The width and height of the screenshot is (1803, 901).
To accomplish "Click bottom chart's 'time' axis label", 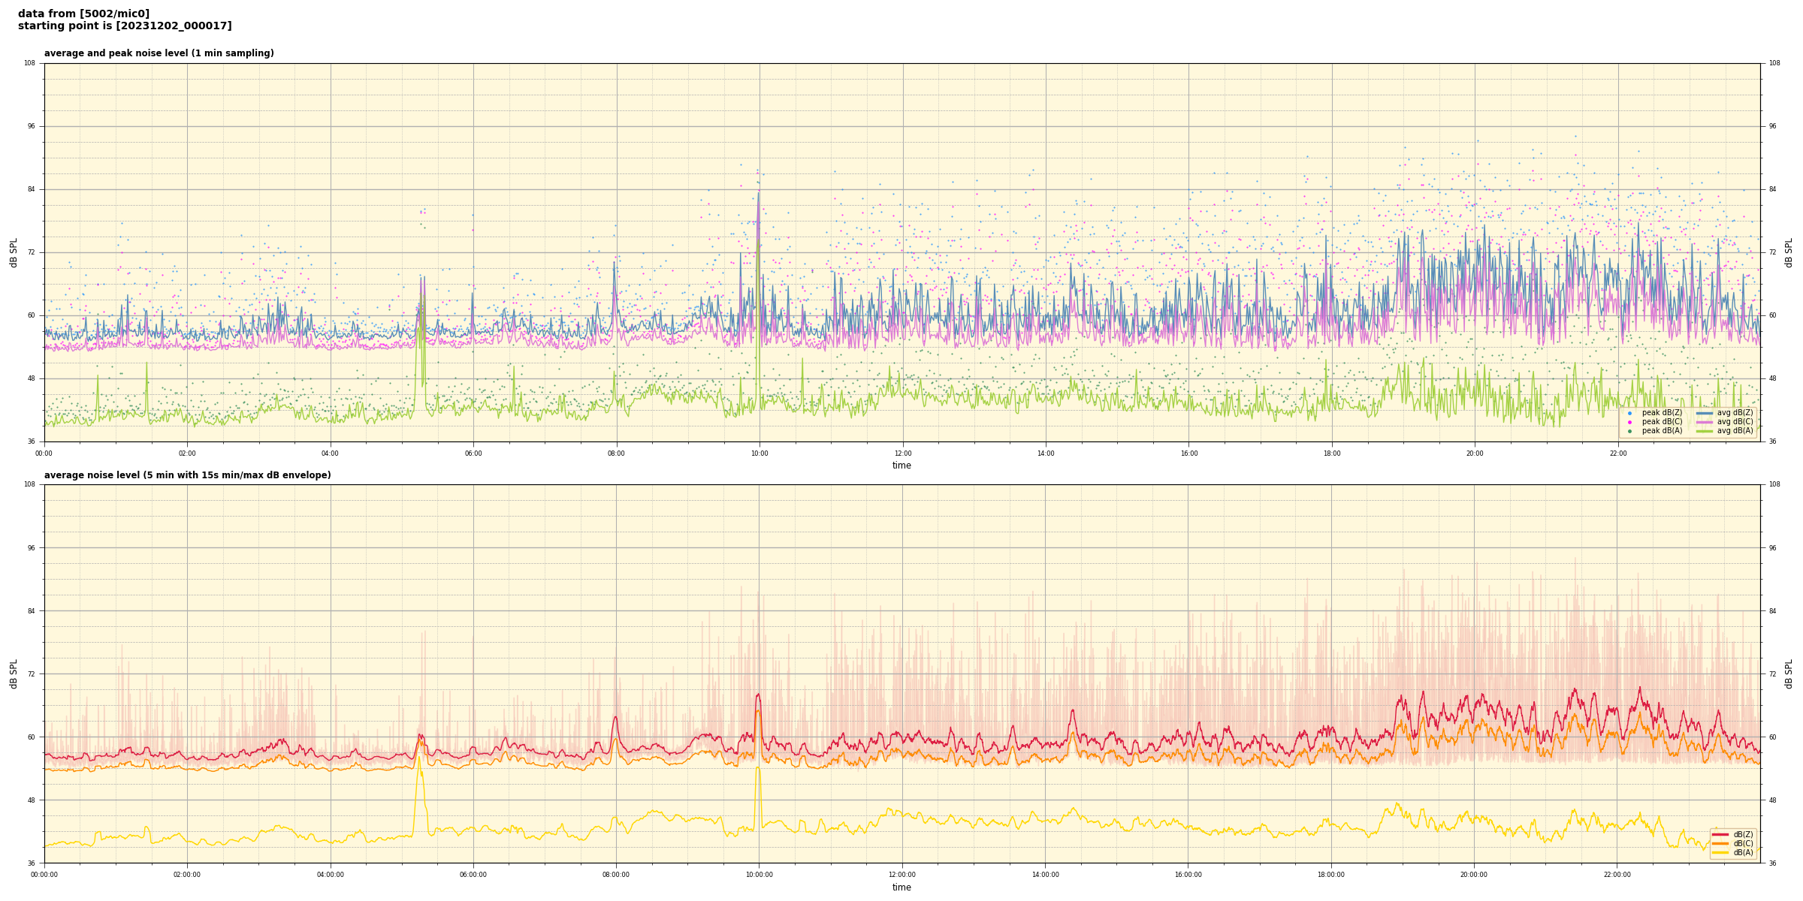I will [x=901, y=887].
